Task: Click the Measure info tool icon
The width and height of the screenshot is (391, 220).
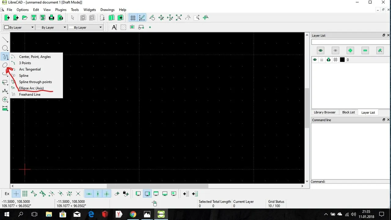Action: 5,108
